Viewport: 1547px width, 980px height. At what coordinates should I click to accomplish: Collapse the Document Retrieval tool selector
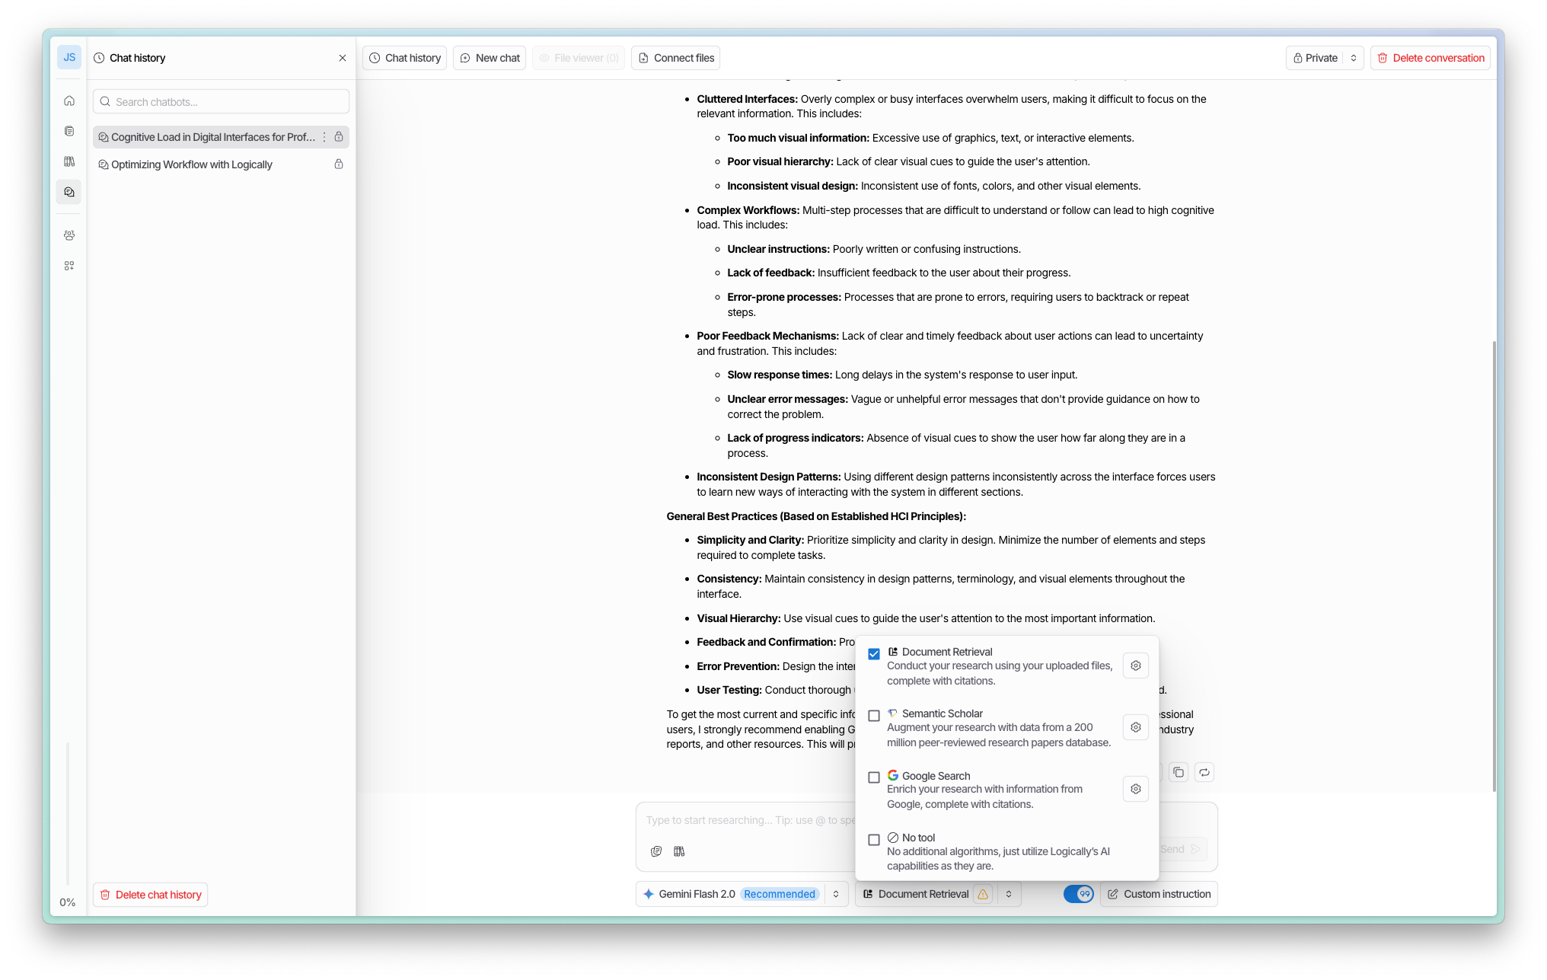coord(1009,894)
